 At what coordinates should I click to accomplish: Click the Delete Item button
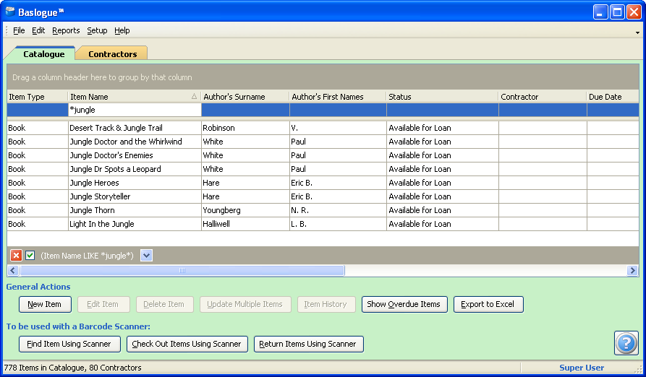165,304
